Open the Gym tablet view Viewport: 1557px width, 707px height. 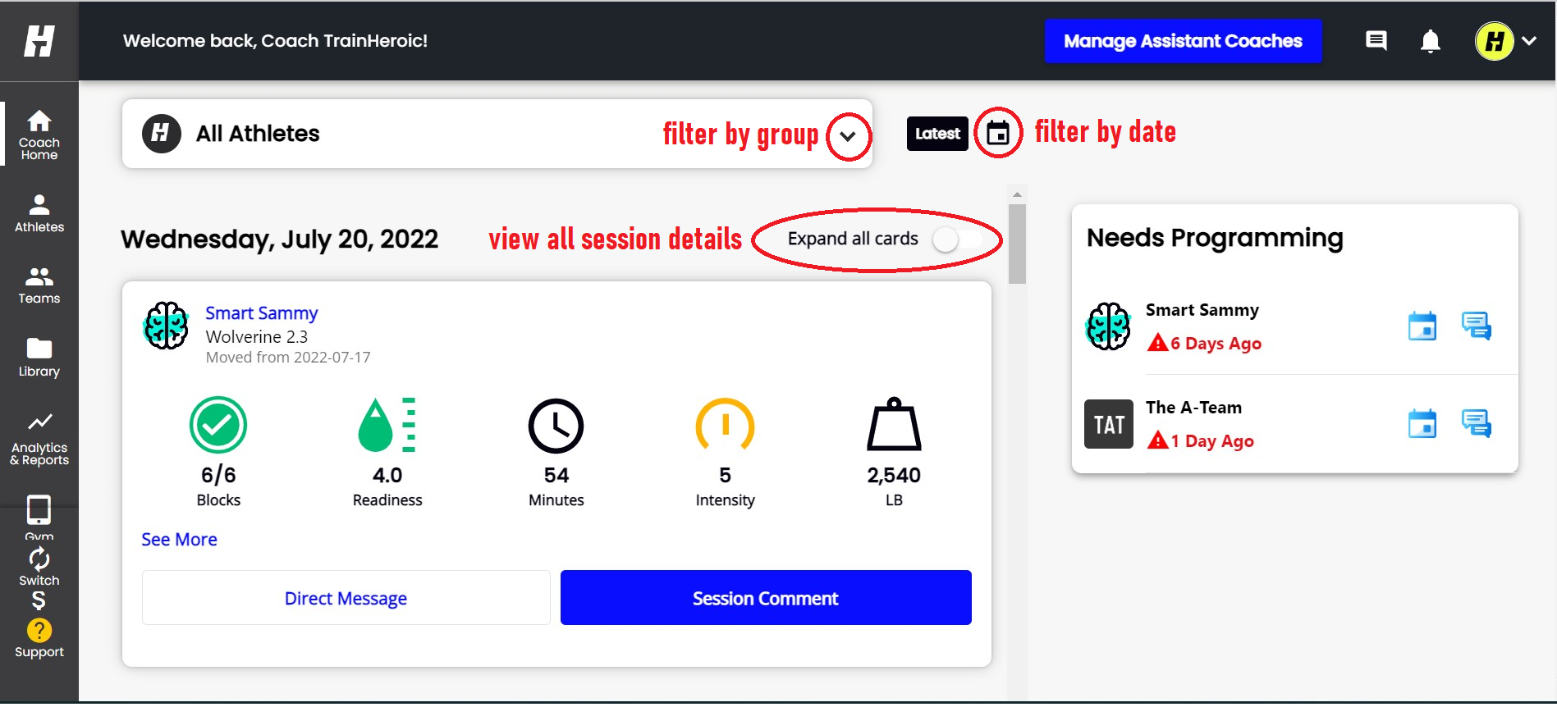pos(39,517)
